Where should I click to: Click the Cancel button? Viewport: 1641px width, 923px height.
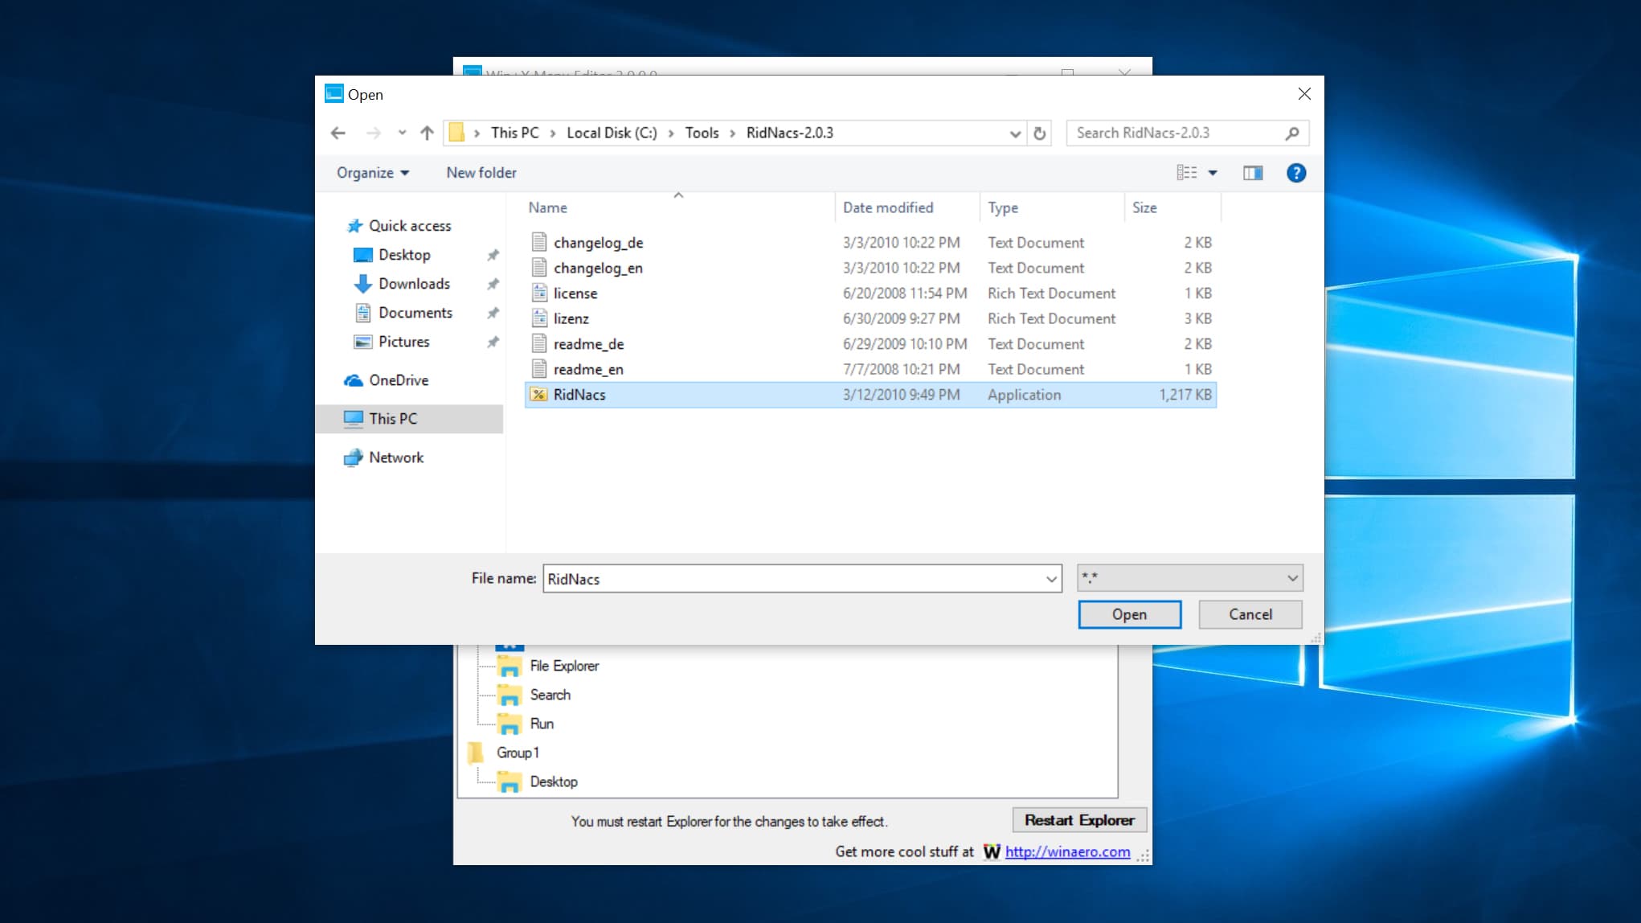1250,614
